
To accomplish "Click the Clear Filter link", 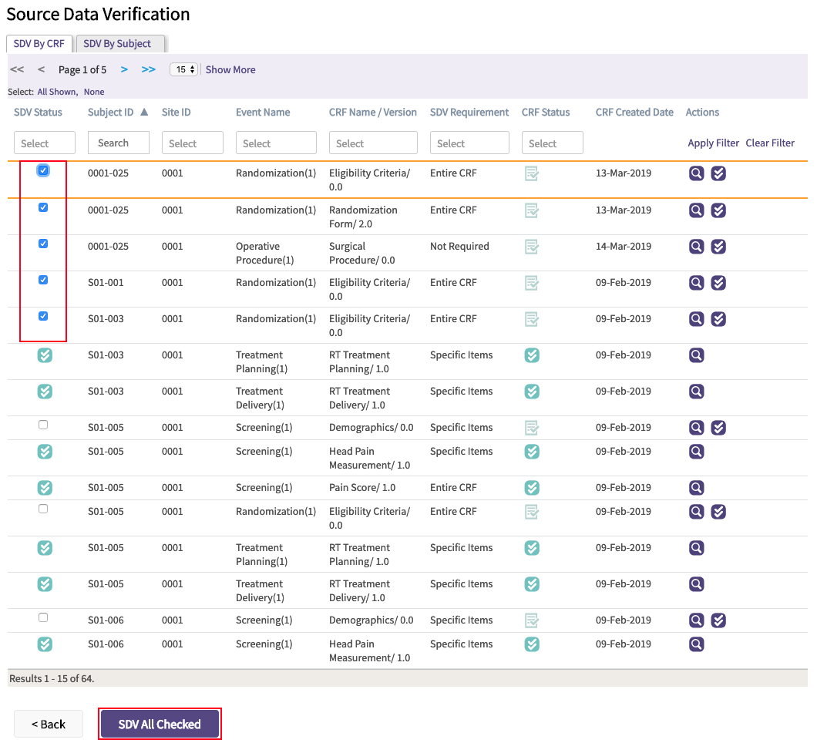I will click(770, 143).
